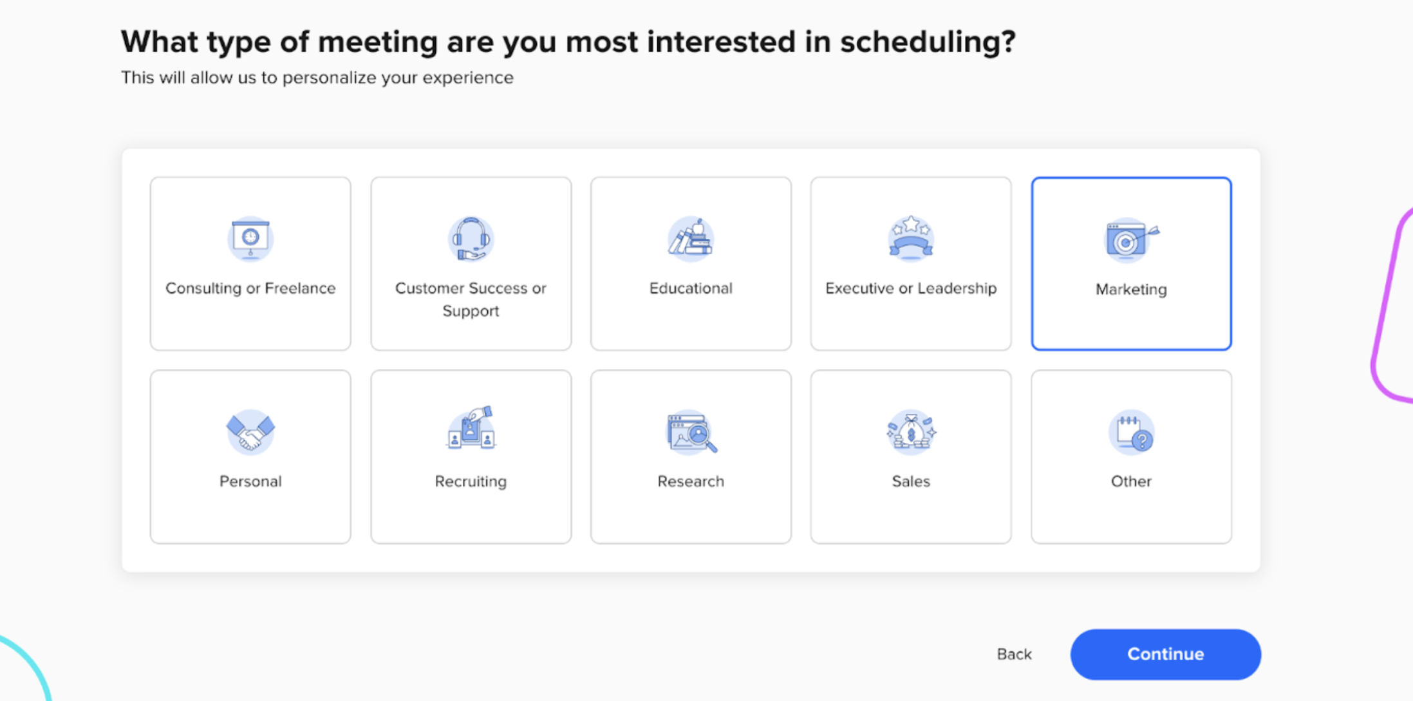The image size is (1413, 701).
Task: Choose the Recruiting option
Action: point(471,457)
